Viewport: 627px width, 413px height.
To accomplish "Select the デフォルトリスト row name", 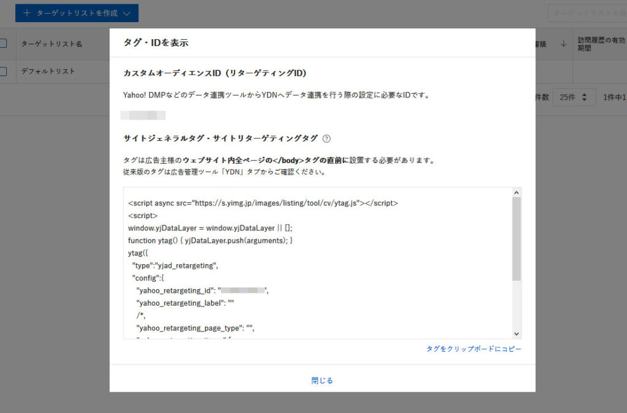I will click(x=48, y=71).
